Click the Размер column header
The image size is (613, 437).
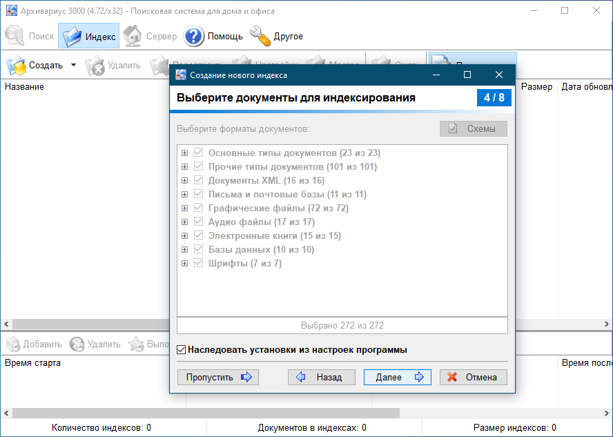[x=536, y=87]
